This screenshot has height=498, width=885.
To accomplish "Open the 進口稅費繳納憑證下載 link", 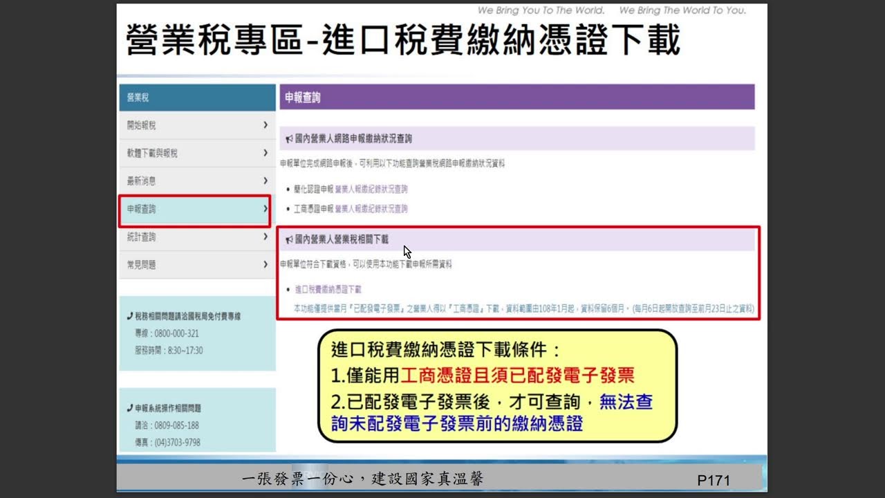I will point(328,289).
